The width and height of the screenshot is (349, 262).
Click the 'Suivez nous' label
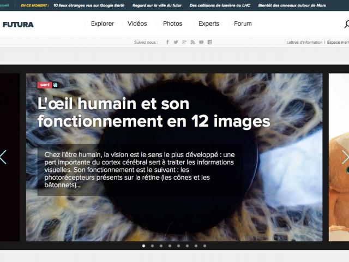coord(146,43)
